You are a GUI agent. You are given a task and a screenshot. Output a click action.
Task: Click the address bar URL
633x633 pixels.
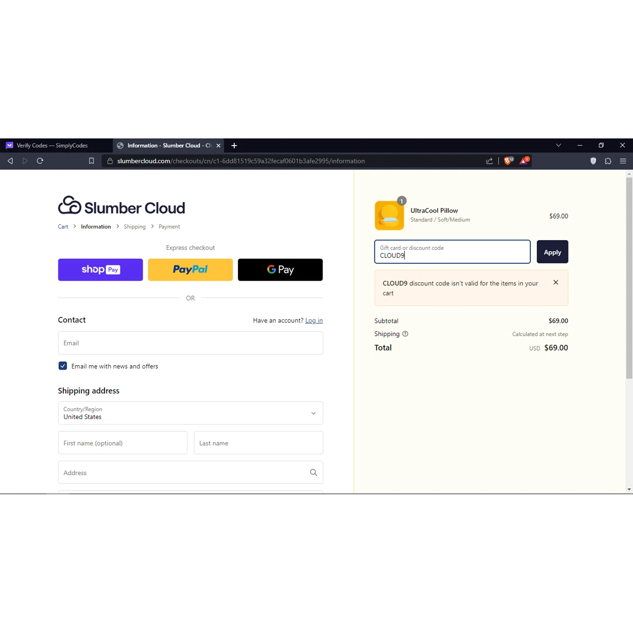coord(241,161)
